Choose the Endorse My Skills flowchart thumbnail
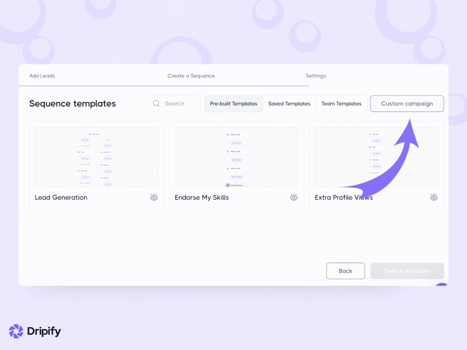The height and width of the screenshot is (350, 467). pyautogui.click(x=236, y=157)
